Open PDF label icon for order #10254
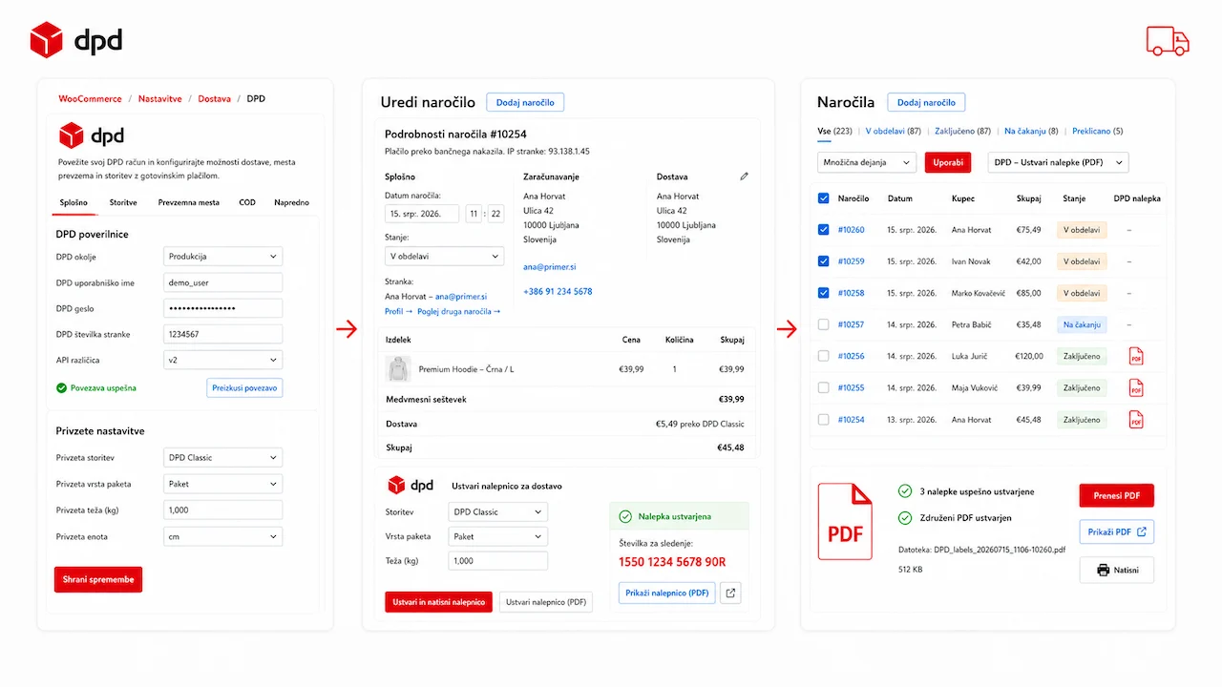 [1136, 419]
